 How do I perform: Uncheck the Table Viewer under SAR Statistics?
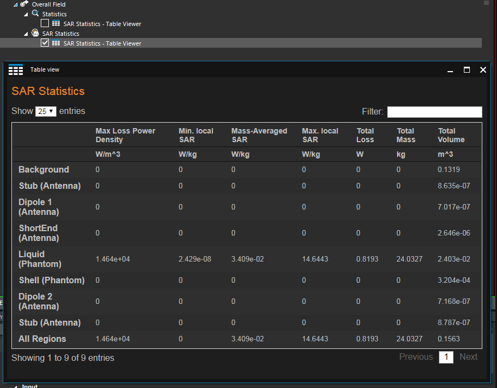tap(45, 43)
